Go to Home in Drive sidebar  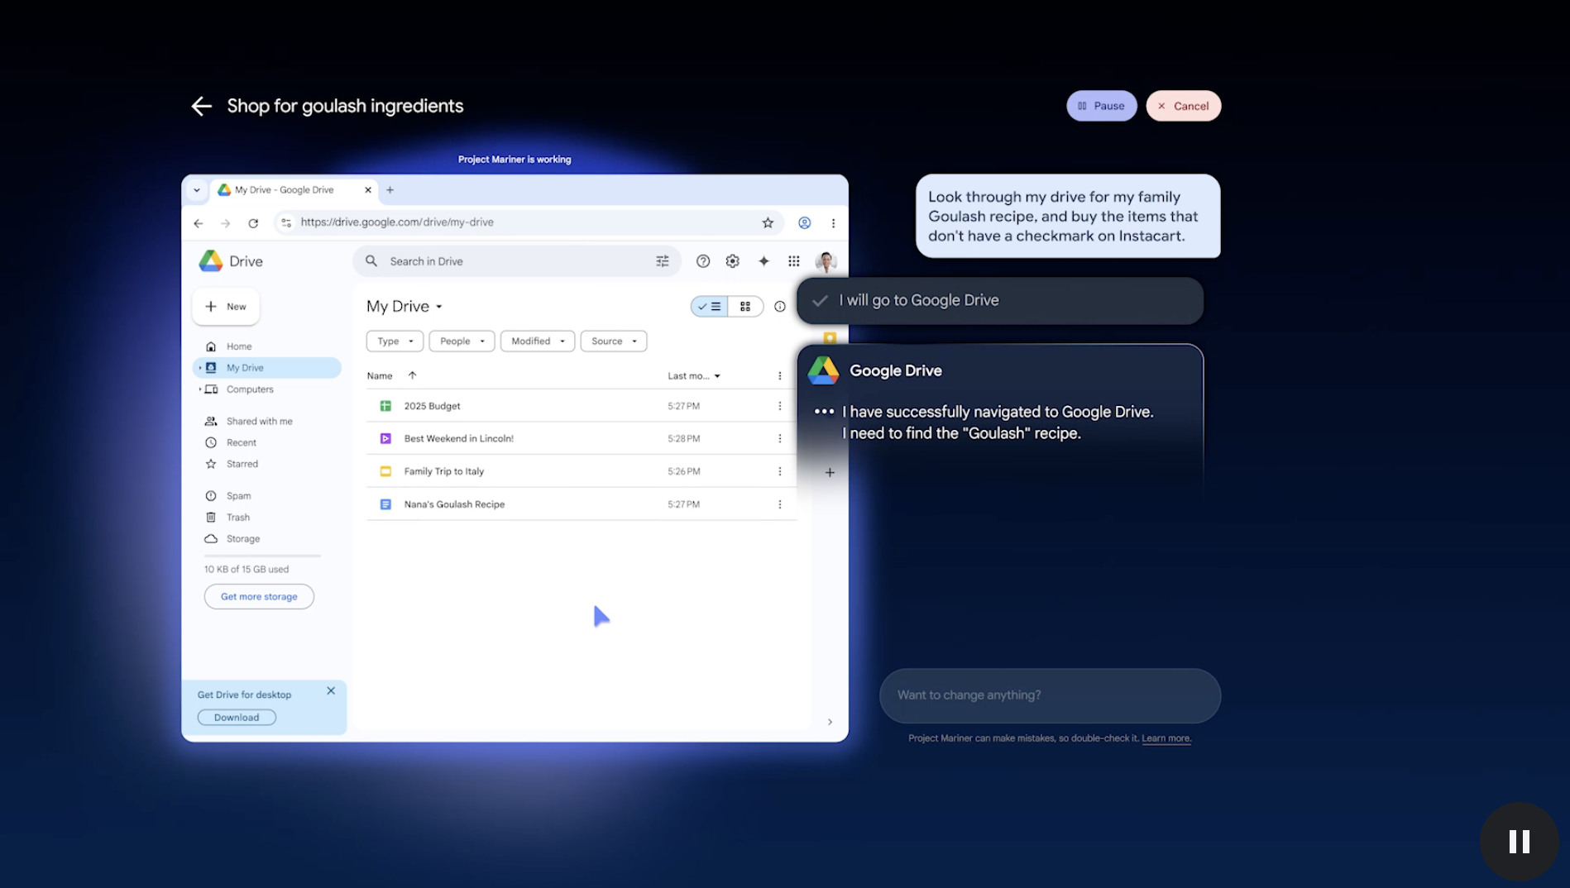point(239,346)
